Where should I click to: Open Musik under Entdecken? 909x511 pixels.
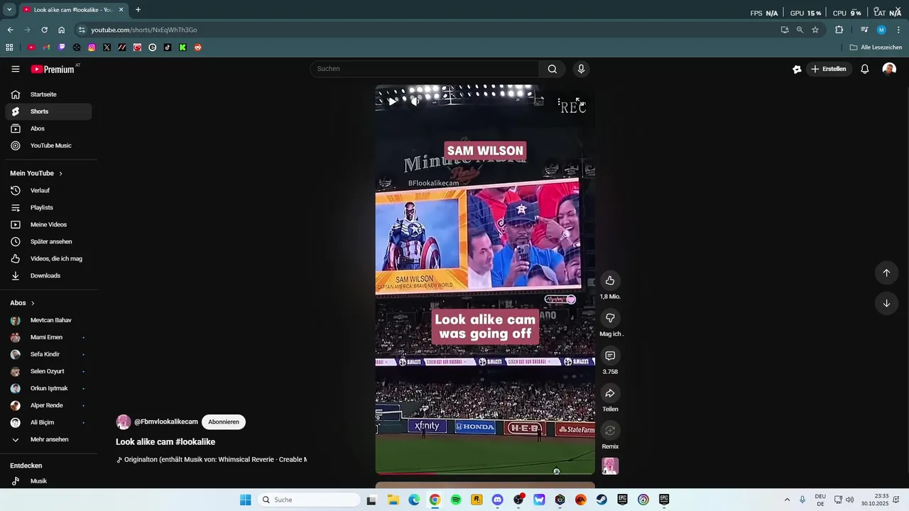[48, 481]
